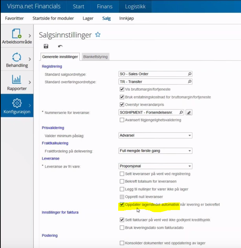Viewport: 241px width, 248px height.
Task: Expand the Arbeidsområde chevron arrow
Action: coord(30,36)
